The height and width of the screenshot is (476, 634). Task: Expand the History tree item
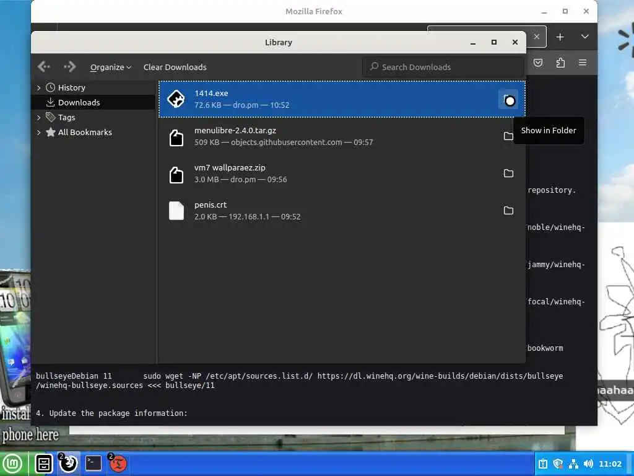pos(39,88)
